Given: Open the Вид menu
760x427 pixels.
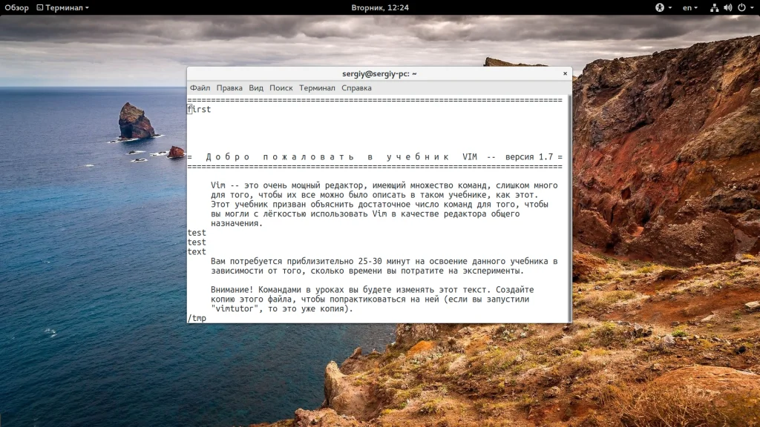Looking at the screenshot, I should [256, 87].
